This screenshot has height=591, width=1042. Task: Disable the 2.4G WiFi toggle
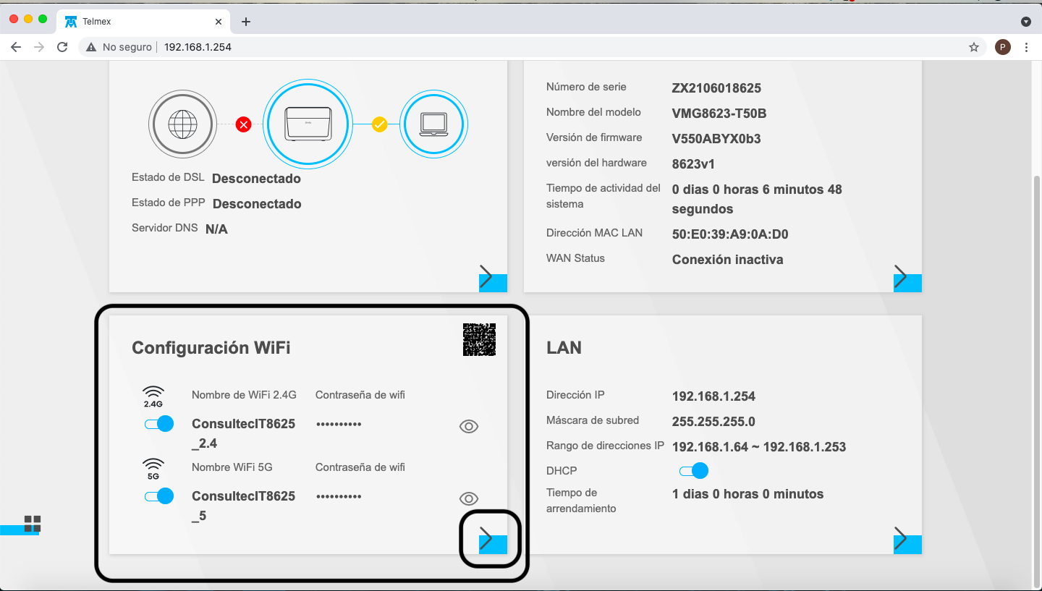(159, 424)
